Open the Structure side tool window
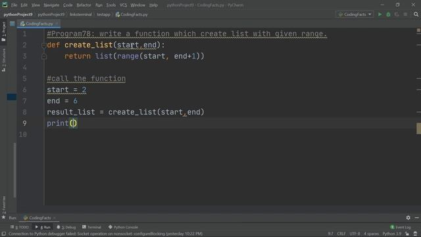Viewport: 421px width, 237px height. pyautogui.click(x=3, y=60)
